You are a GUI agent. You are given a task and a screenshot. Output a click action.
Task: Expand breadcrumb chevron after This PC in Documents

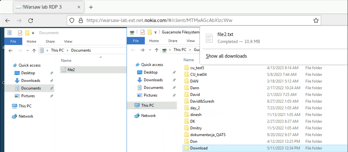(68, 50)
